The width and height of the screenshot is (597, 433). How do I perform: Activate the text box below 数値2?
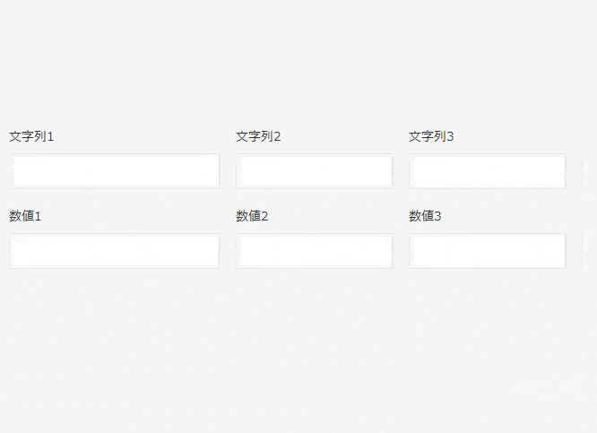[x=314, y=251]
